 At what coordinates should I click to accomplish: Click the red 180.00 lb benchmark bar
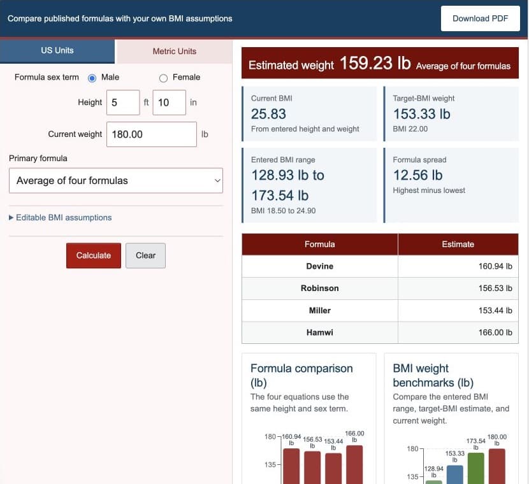point(497,466)
